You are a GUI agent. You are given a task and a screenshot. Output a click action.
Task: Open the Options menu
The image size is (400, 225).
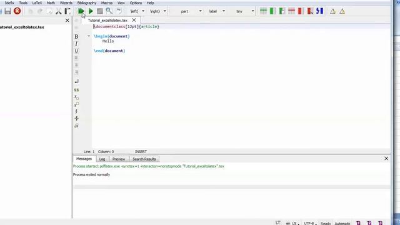pos(136,2)
